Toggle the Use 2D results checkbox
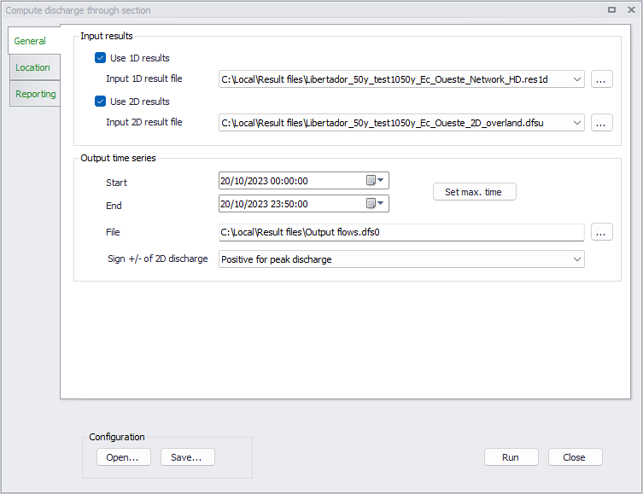 click(100, 102)
